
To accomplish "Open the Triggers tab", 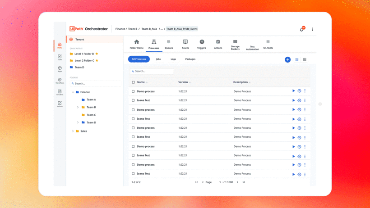I will (202, 44).
